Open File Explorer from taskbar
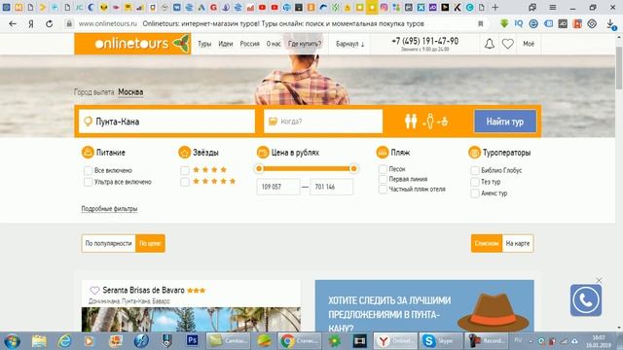623x350 pixels. pos(39,341)
